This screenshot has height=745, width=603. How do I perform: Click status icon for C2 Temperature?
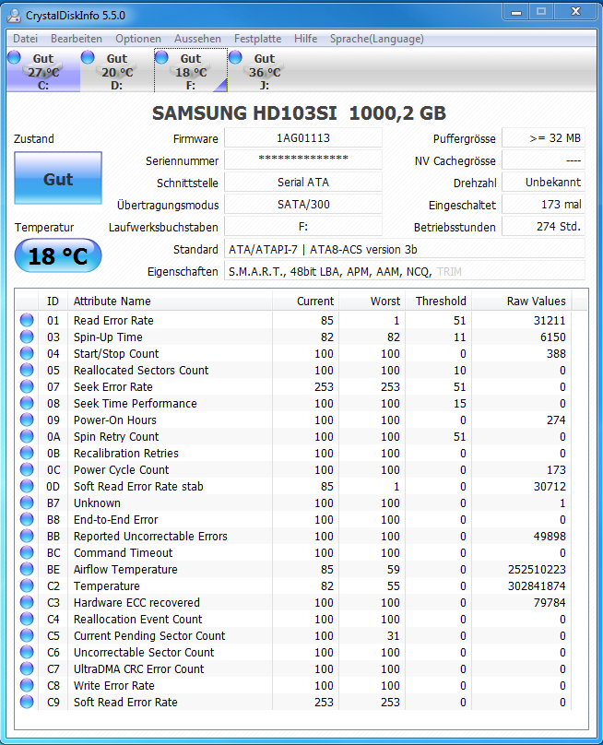(x=27, y=585)
